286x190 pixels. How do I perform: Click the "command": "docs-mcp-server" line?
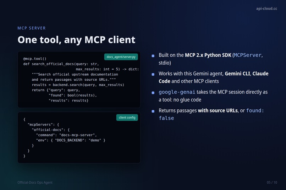click(66, 135)
